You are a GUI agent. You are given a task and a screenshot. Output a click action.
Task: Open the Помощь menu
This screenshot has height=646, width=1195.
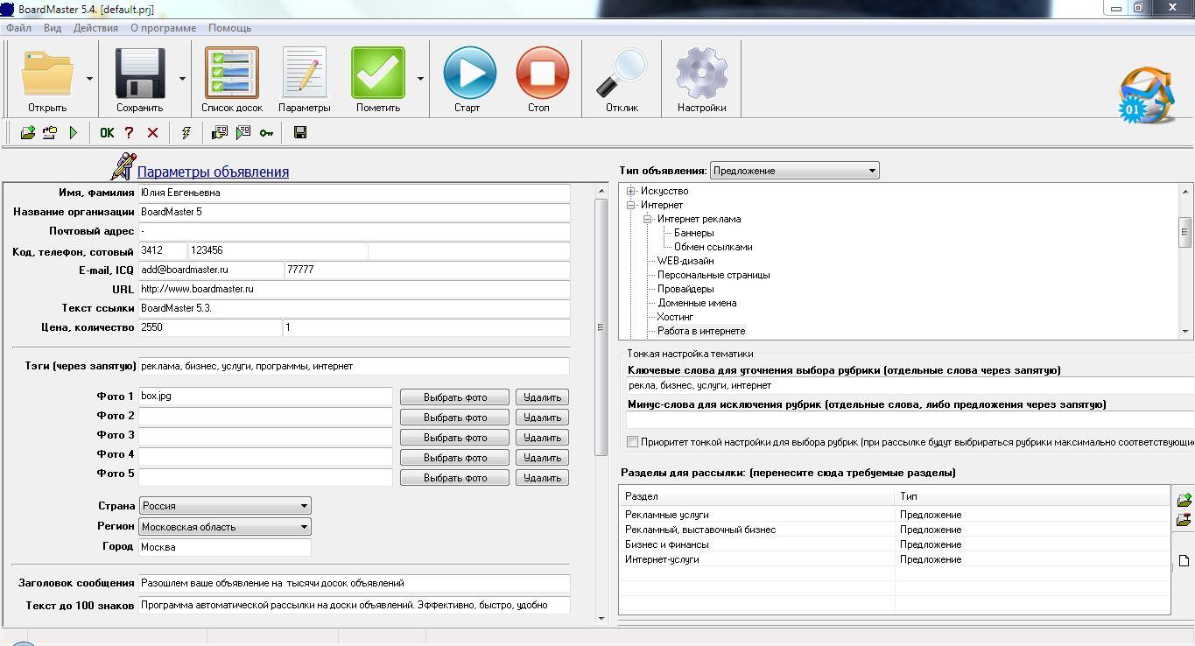(229, 28)
